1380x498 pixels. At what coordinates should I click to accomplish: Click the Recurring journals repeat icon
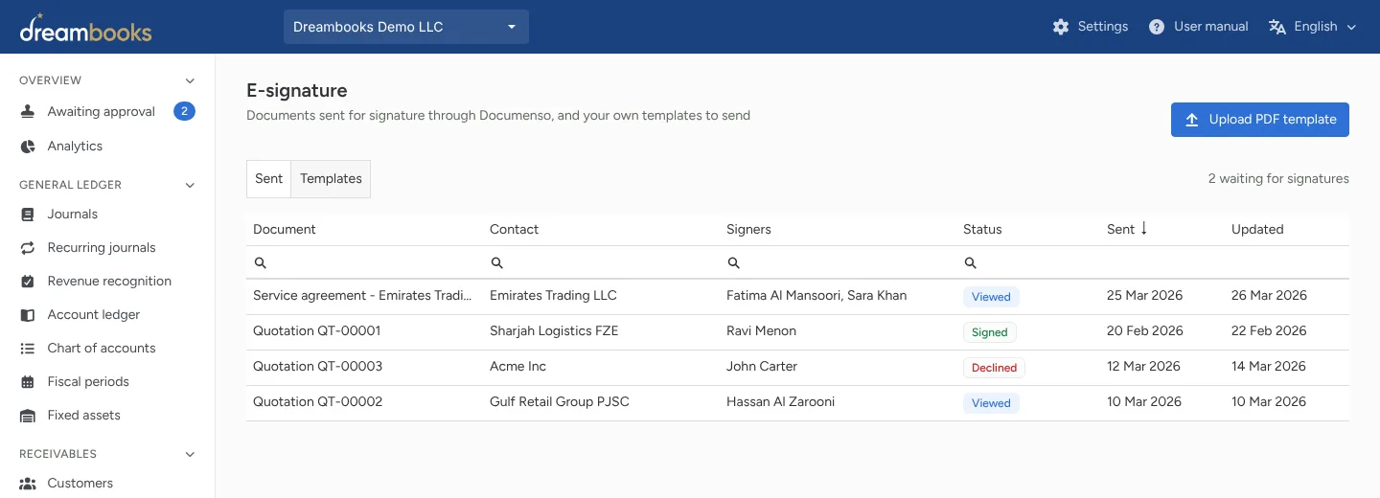click(x=28, y=248)
